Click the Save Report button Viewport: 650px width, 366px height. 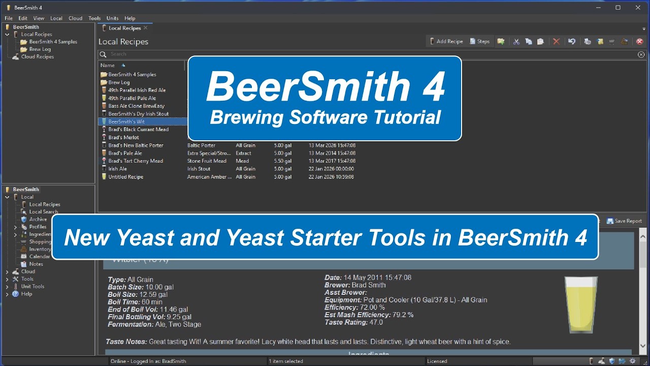tap(624, 221)
